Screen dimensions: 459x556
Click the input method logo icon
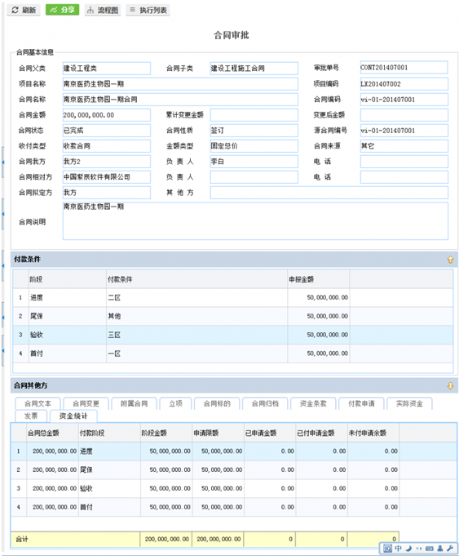coord(387,548)
